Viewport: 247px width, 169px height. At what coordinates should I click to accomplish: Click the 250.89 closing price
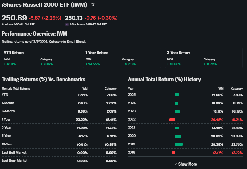tap(14, 18)
